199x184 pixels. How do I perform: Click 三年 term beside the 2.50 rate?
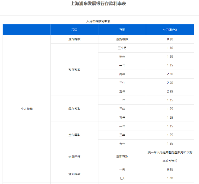(x=122, y=83)
